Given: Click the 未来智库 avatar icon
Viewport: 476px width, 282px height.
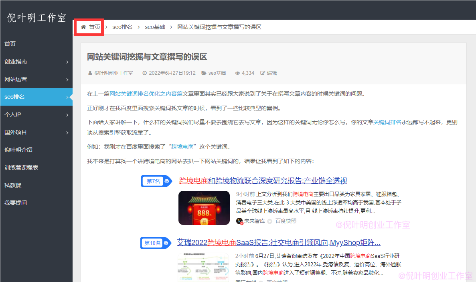Looking at the screenshot, I should (239, 221).
